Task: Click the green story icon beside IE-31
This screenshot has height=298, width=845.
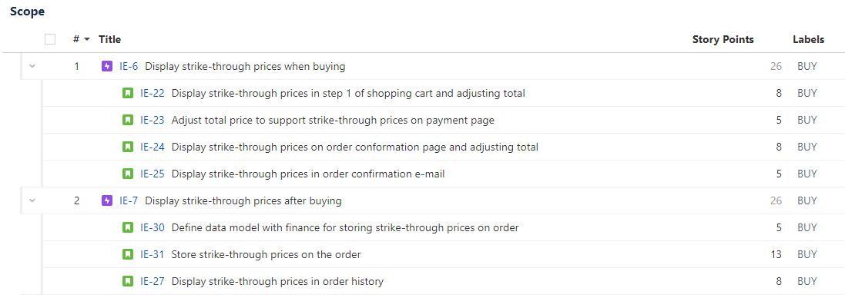Action: point(128,254)
